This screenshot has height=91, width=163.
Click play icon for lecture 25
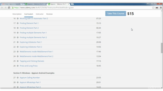coord(18,61)
